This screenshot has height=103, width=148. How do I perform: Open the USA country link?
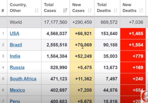pos(14,34)
